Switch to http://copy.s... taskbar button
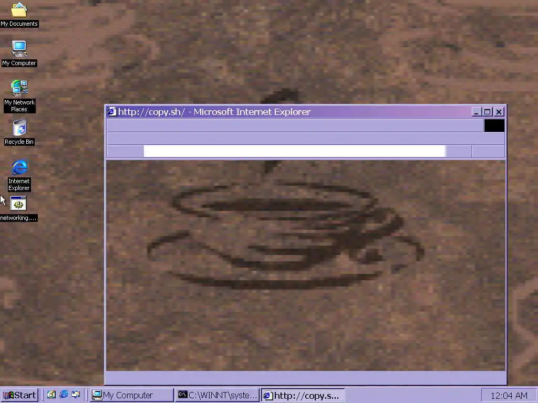This screenshot has height=403, width=538. 303,396
